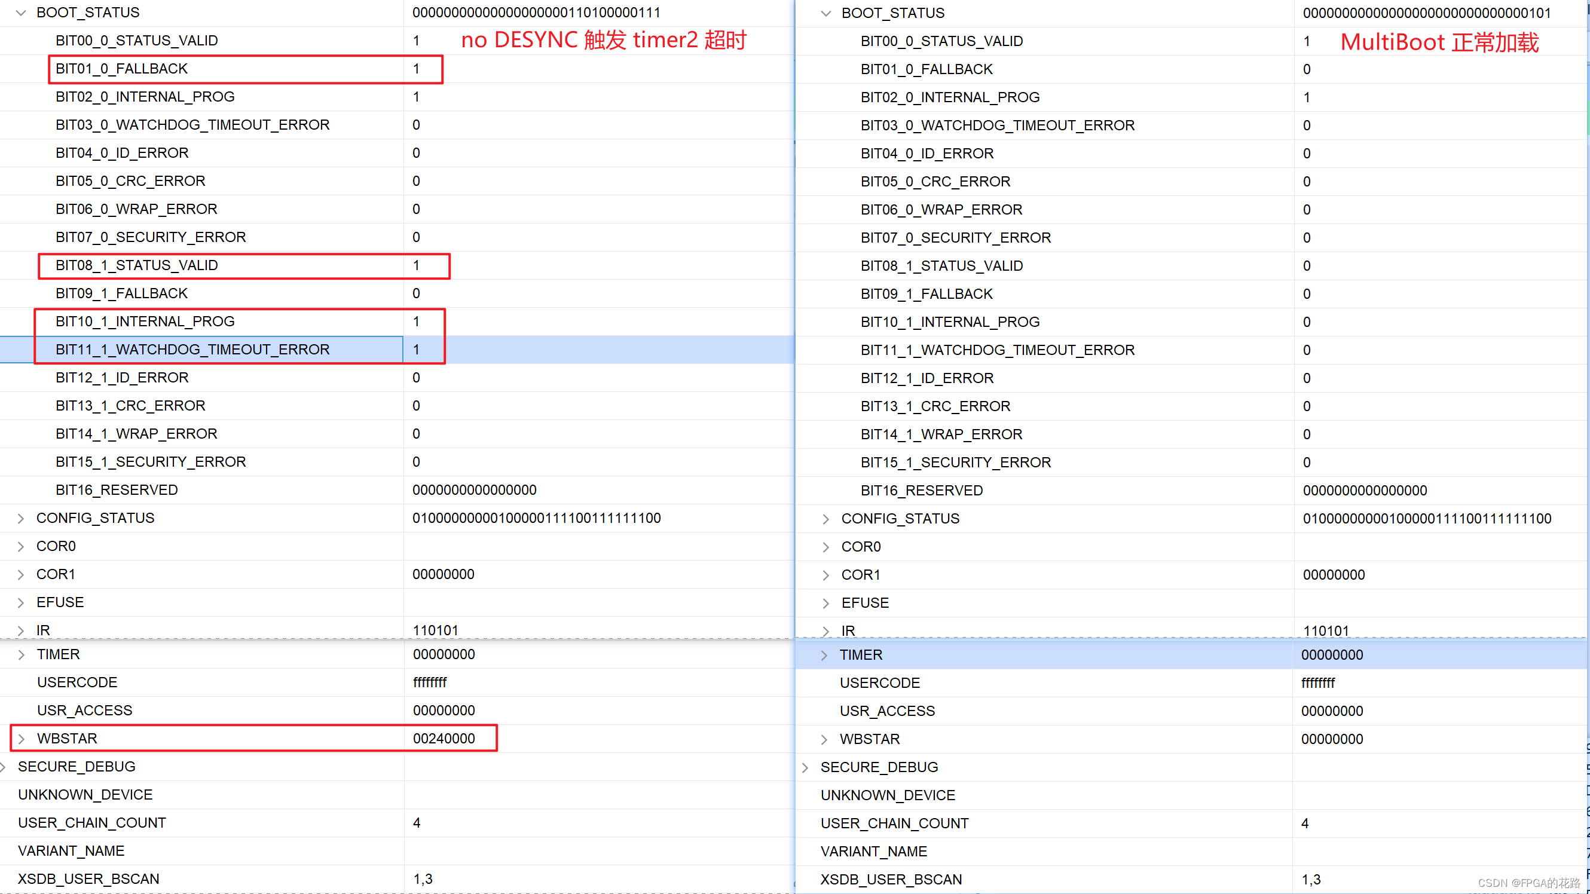
Task: Select right USERCODE property row
Action: click(879, 683)
